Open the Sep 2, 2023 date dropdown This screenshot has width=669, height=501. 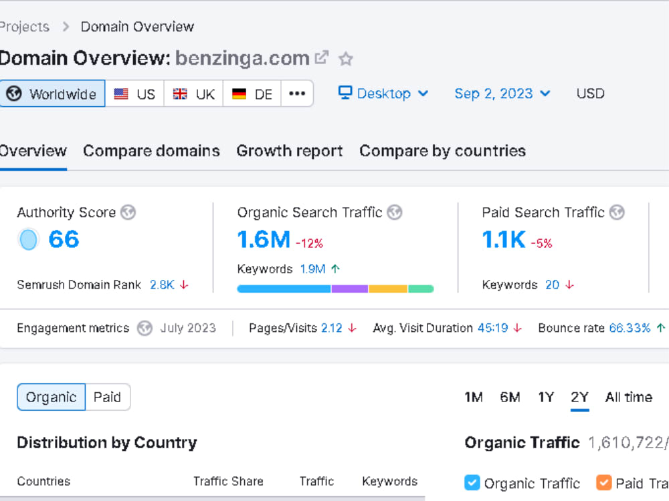[x=502, y=94]
